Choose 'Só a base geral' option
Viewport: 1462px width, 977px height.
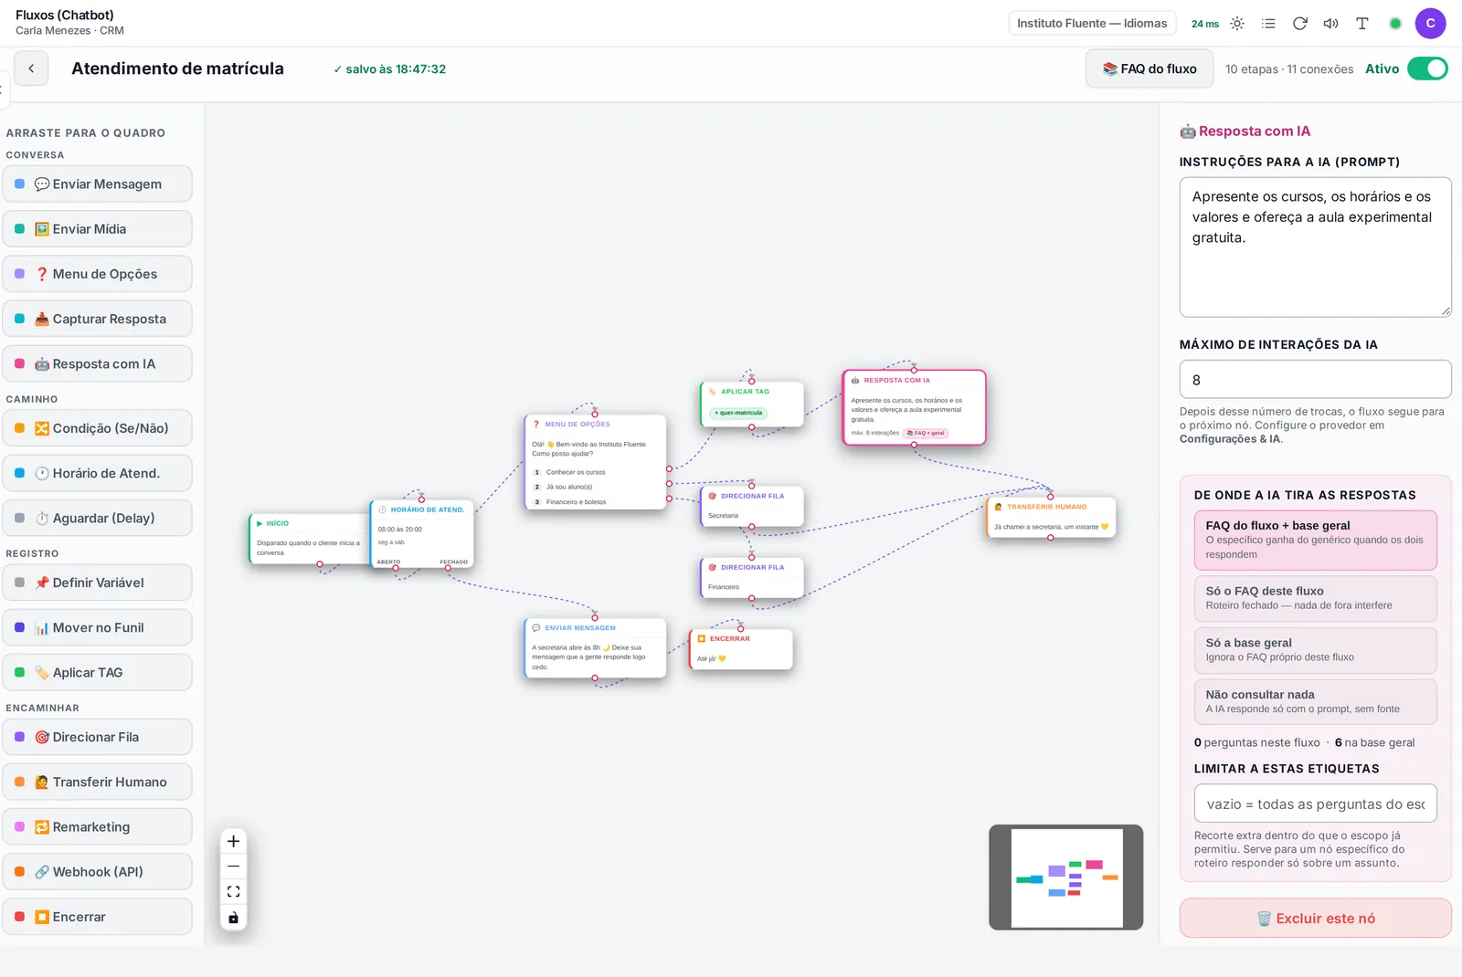(1315, 649)
